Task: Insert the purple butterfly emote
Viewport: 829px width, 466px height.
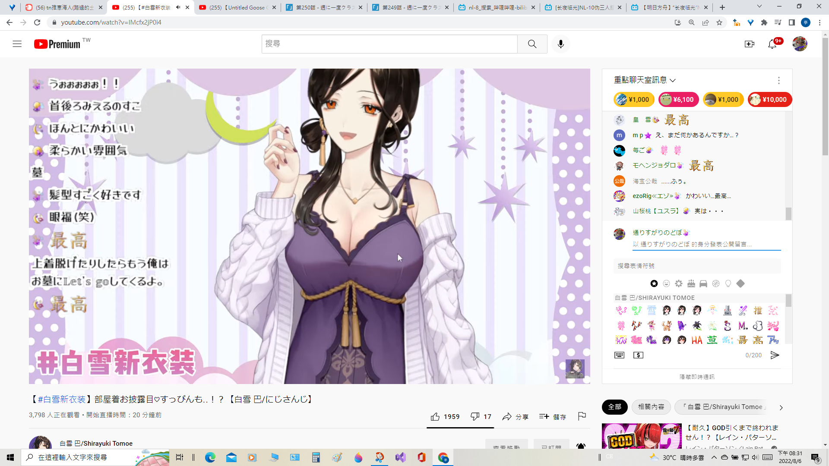Action: click(x=682, y=326)
